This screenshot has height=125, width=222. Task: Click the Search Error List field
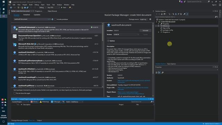pos(140,102)
